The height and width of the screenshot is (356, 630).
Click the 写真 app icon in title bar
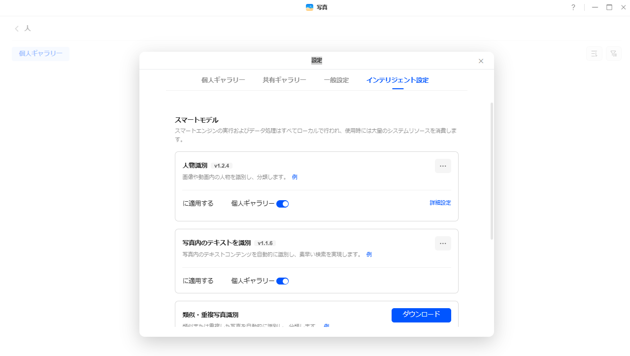(x=309, y=7)
